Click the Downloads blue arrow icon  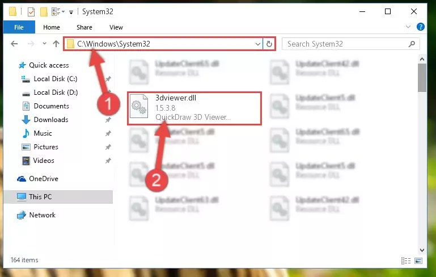(26, 120)
